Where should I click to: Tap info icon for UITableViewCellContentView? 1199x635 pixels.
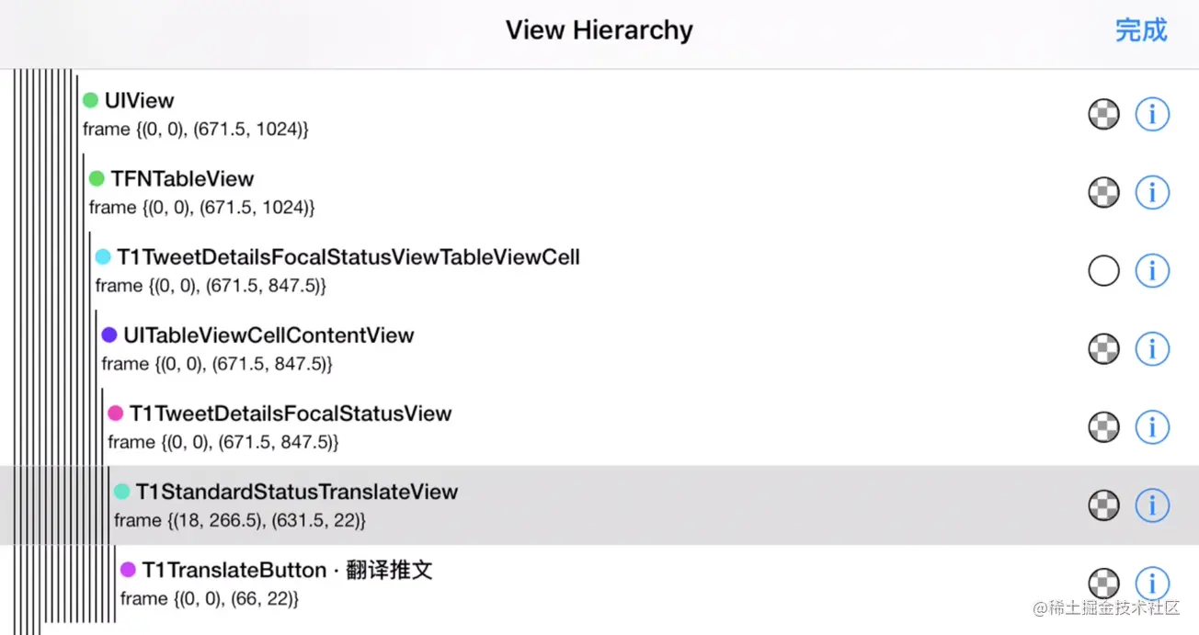coord(1152,348)
